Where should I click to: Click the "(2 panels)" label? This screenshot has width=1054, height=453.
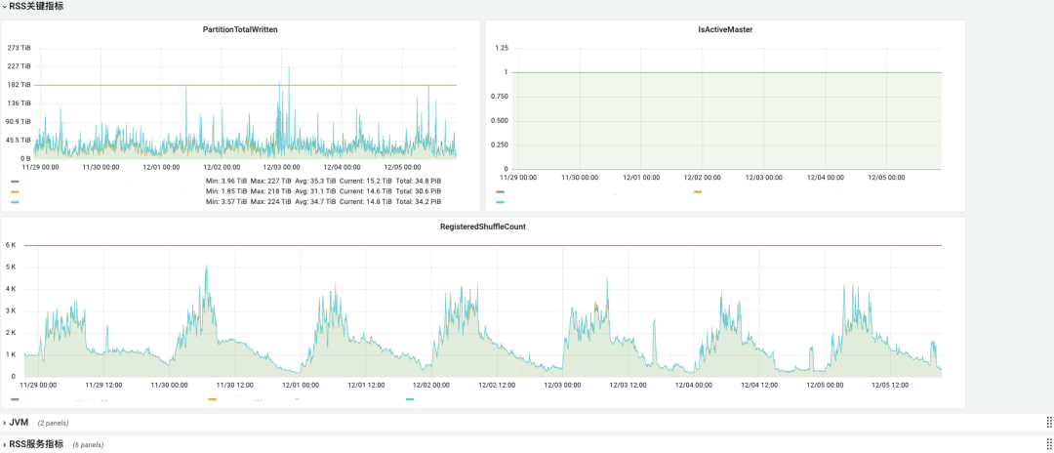[x=53, y=423]
